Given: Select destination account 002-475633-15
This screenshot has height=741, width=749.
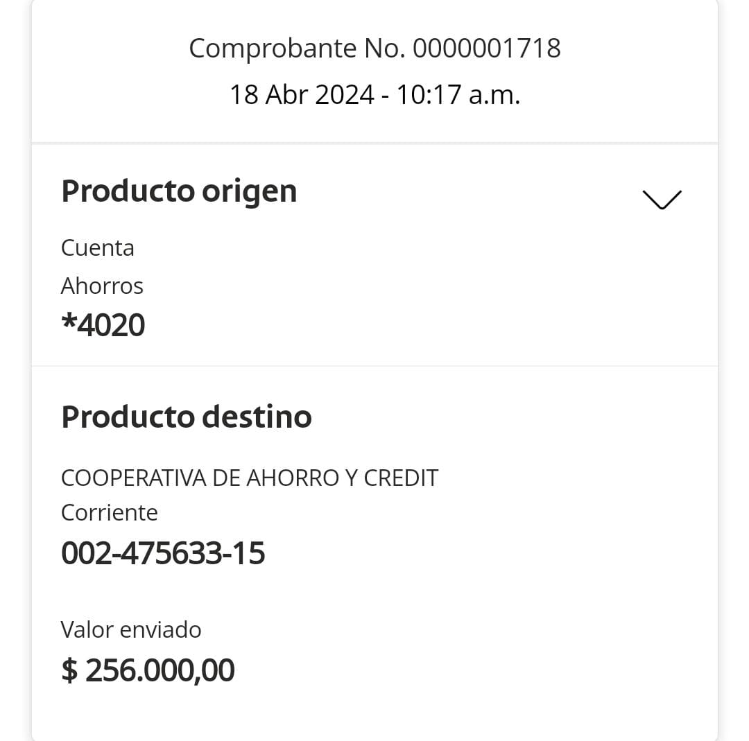Looking at the screenshot, I should pos(163,553).
